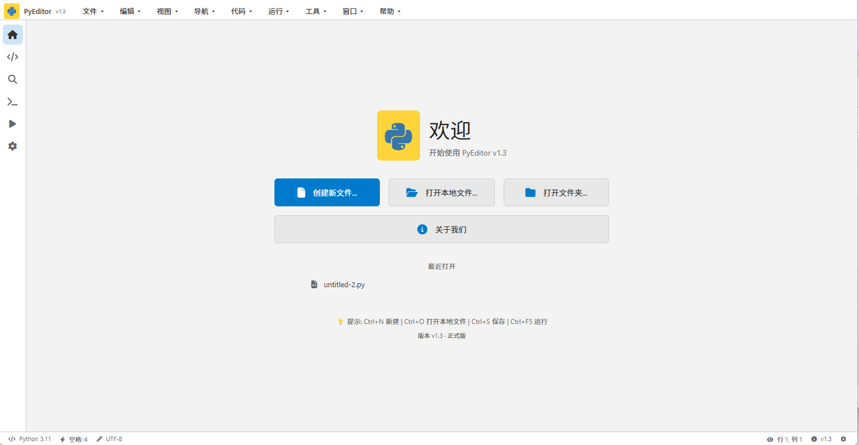The width and height of the screenshot is (859, 445).
Task: Click the file icon beside untitled-2.py
Action: click(x=314, y=284)
